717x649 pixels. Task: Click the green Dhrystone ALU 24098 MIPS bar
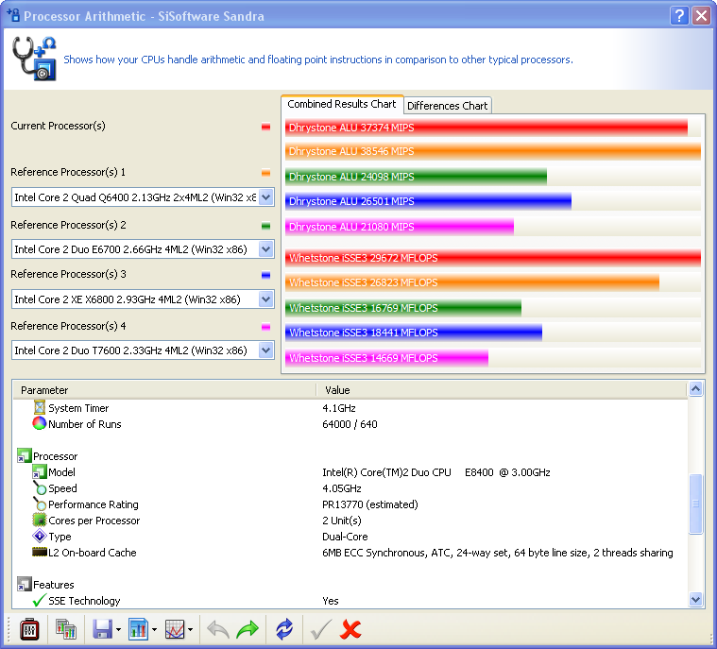(416, 177)
